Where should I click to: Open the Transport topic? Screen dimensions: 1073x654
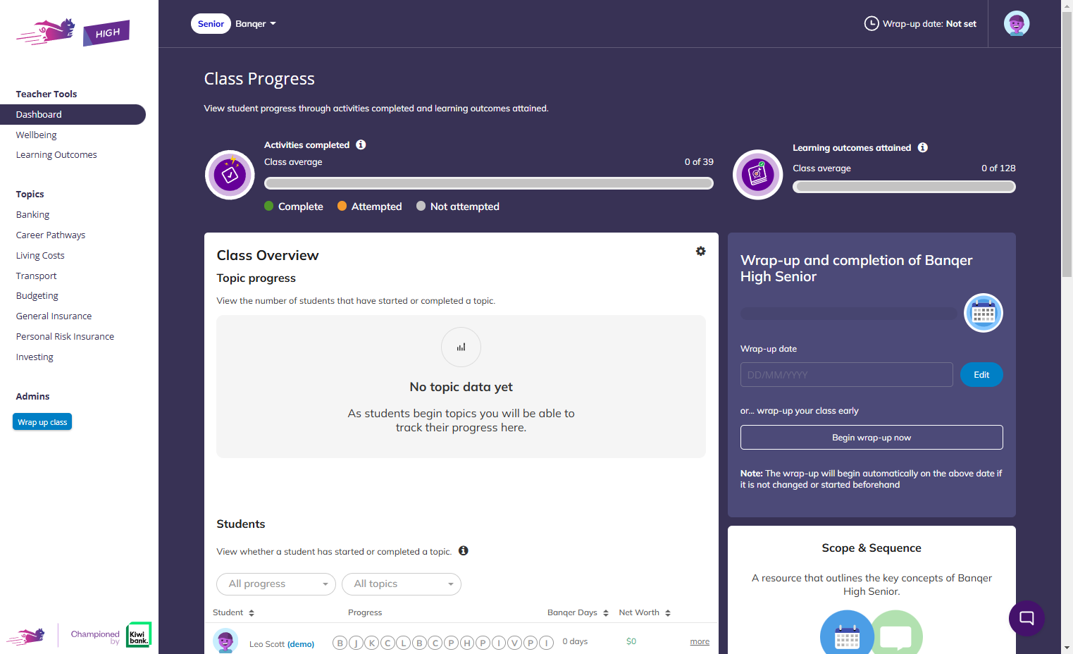tap(36, 276)
